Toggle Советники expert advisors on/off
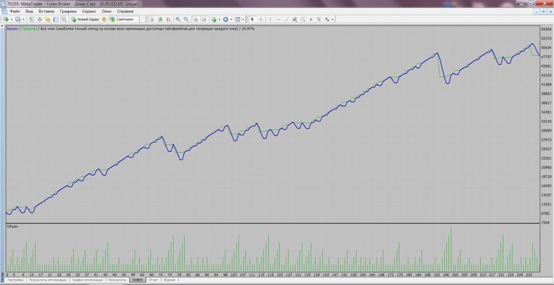The image size is (554, 285). pyautogui.click(x=123, y=19)
